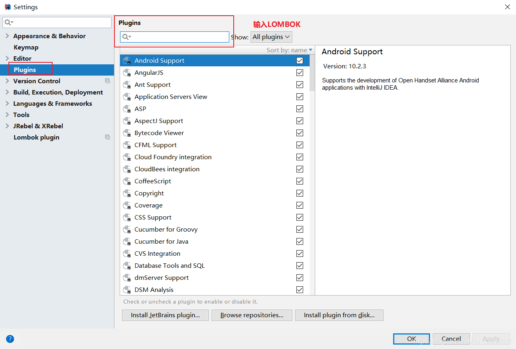The image size is (516, 349).
Task: Click the Bytecode Viewer plugin icon
Action: tap(127, 133)
